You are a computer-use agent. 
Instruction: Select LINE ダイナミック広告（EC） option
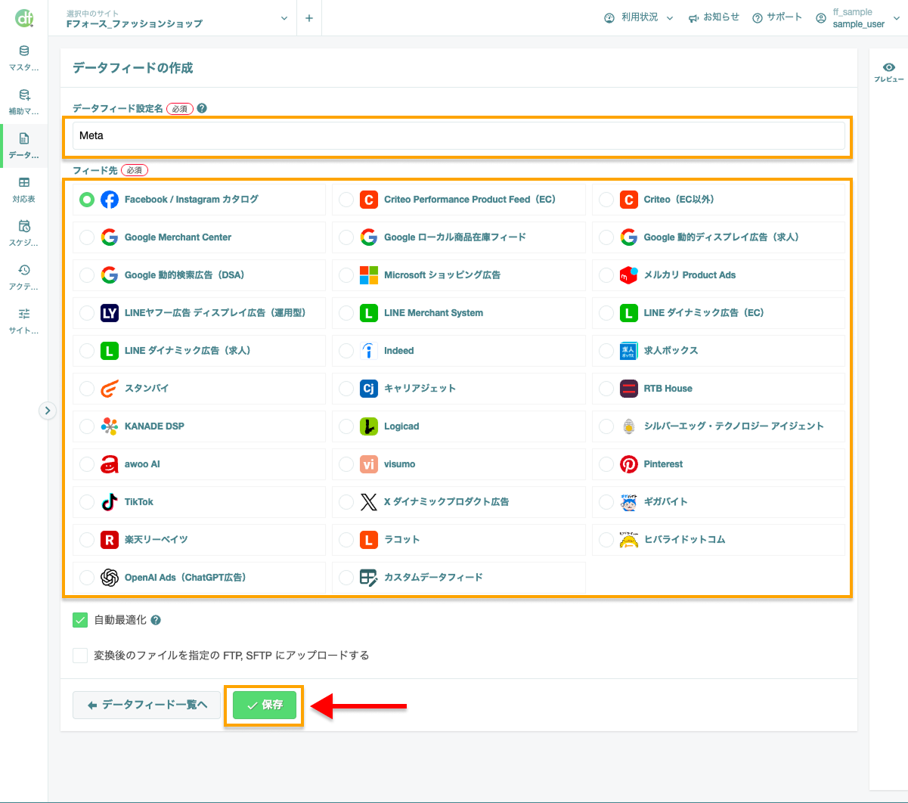(718, 313)
